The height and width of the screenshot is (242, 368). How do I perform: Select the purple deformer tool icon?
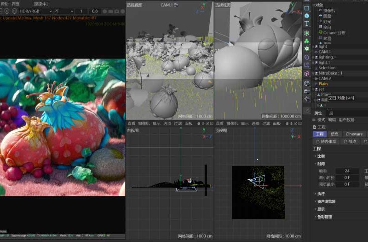point(306,57)
